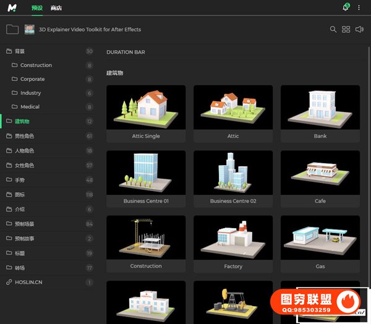The image size is (371, 324).
Task: Choose the Business Centre 02 thumbnail
Action: click(233, 178)
